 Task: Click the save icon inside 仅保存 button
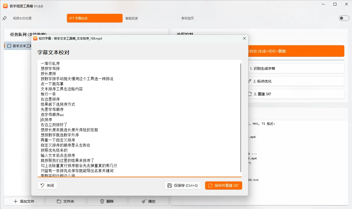click(169, 185)
